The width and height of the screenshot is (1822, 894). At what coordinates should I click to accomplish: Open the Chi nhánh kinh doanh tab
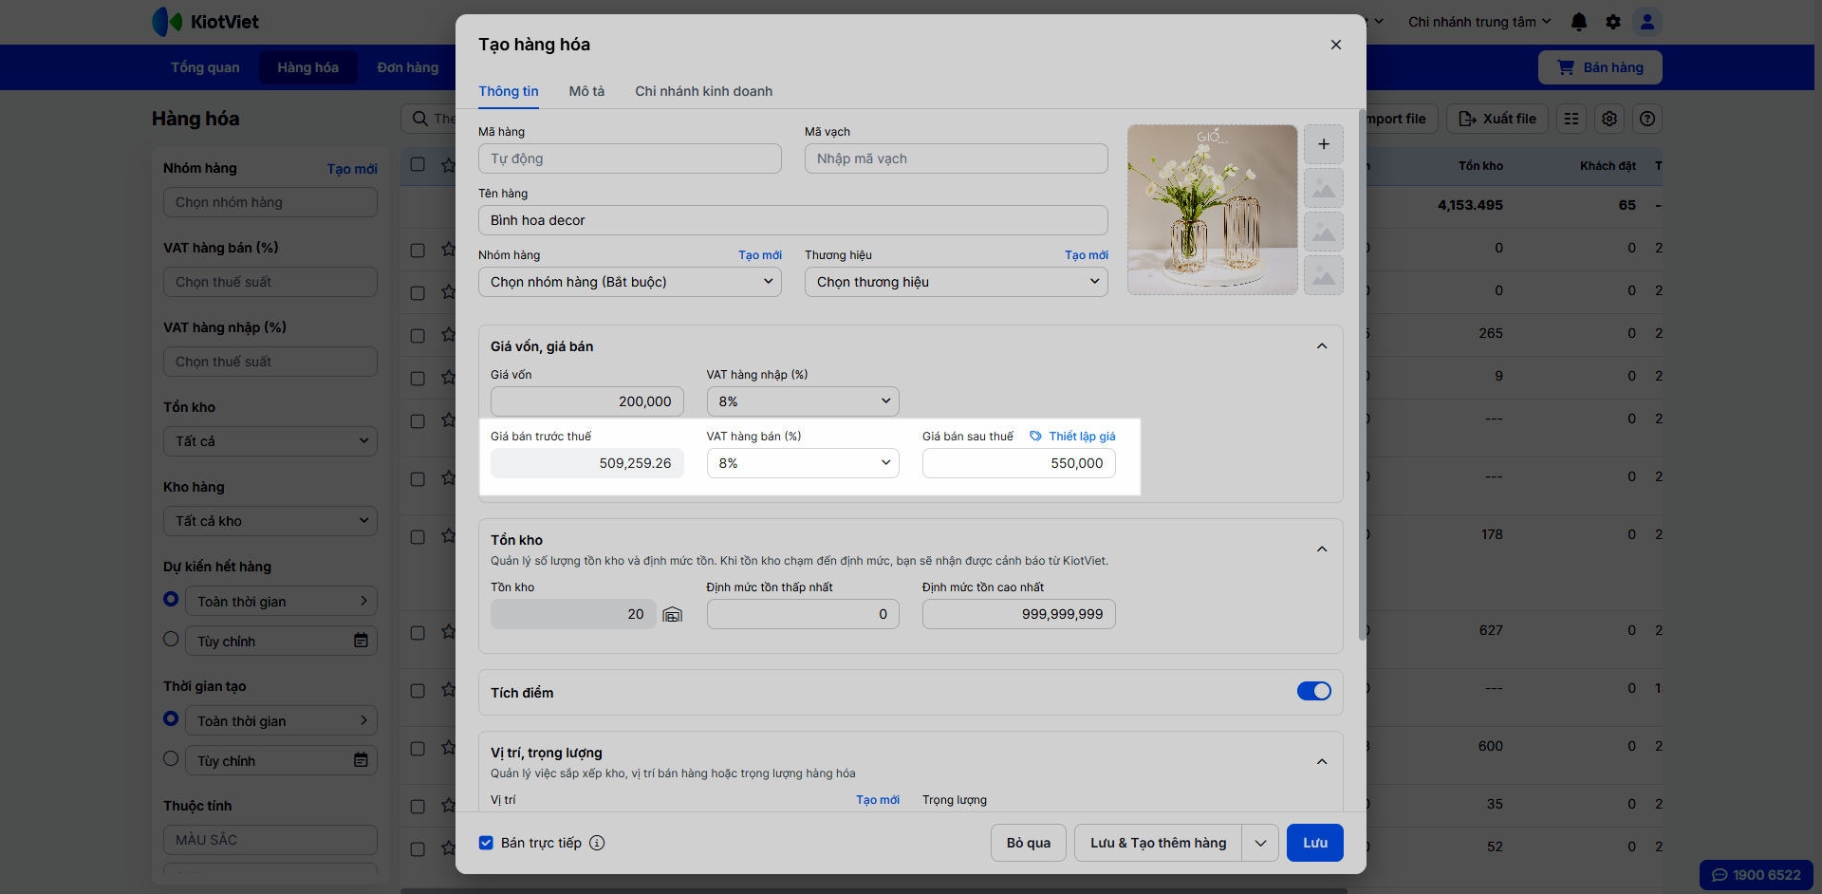703,91
